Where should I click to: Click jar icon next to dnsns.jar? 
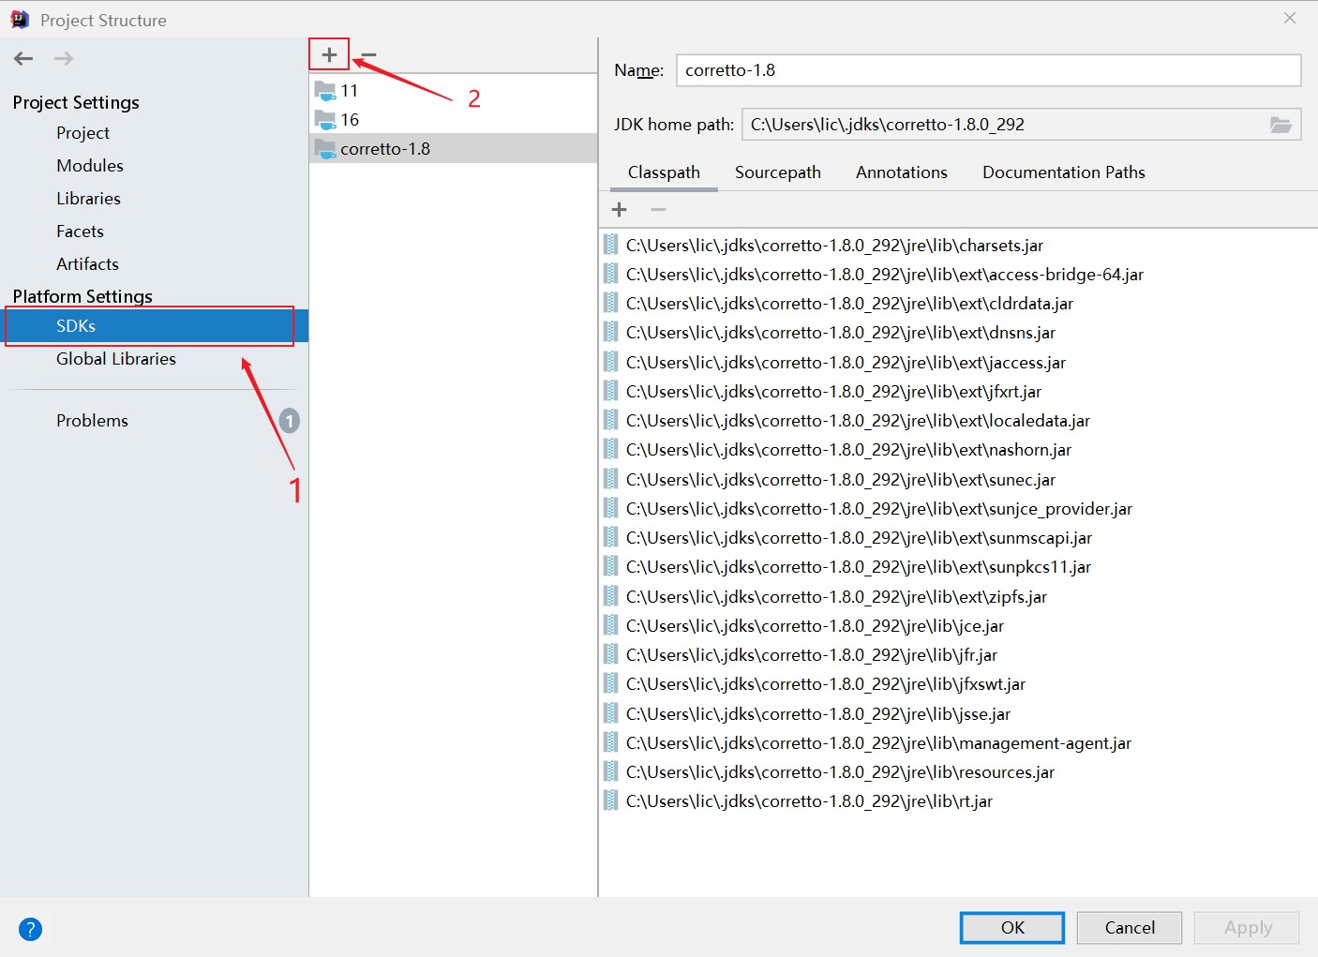coord(610,332)
